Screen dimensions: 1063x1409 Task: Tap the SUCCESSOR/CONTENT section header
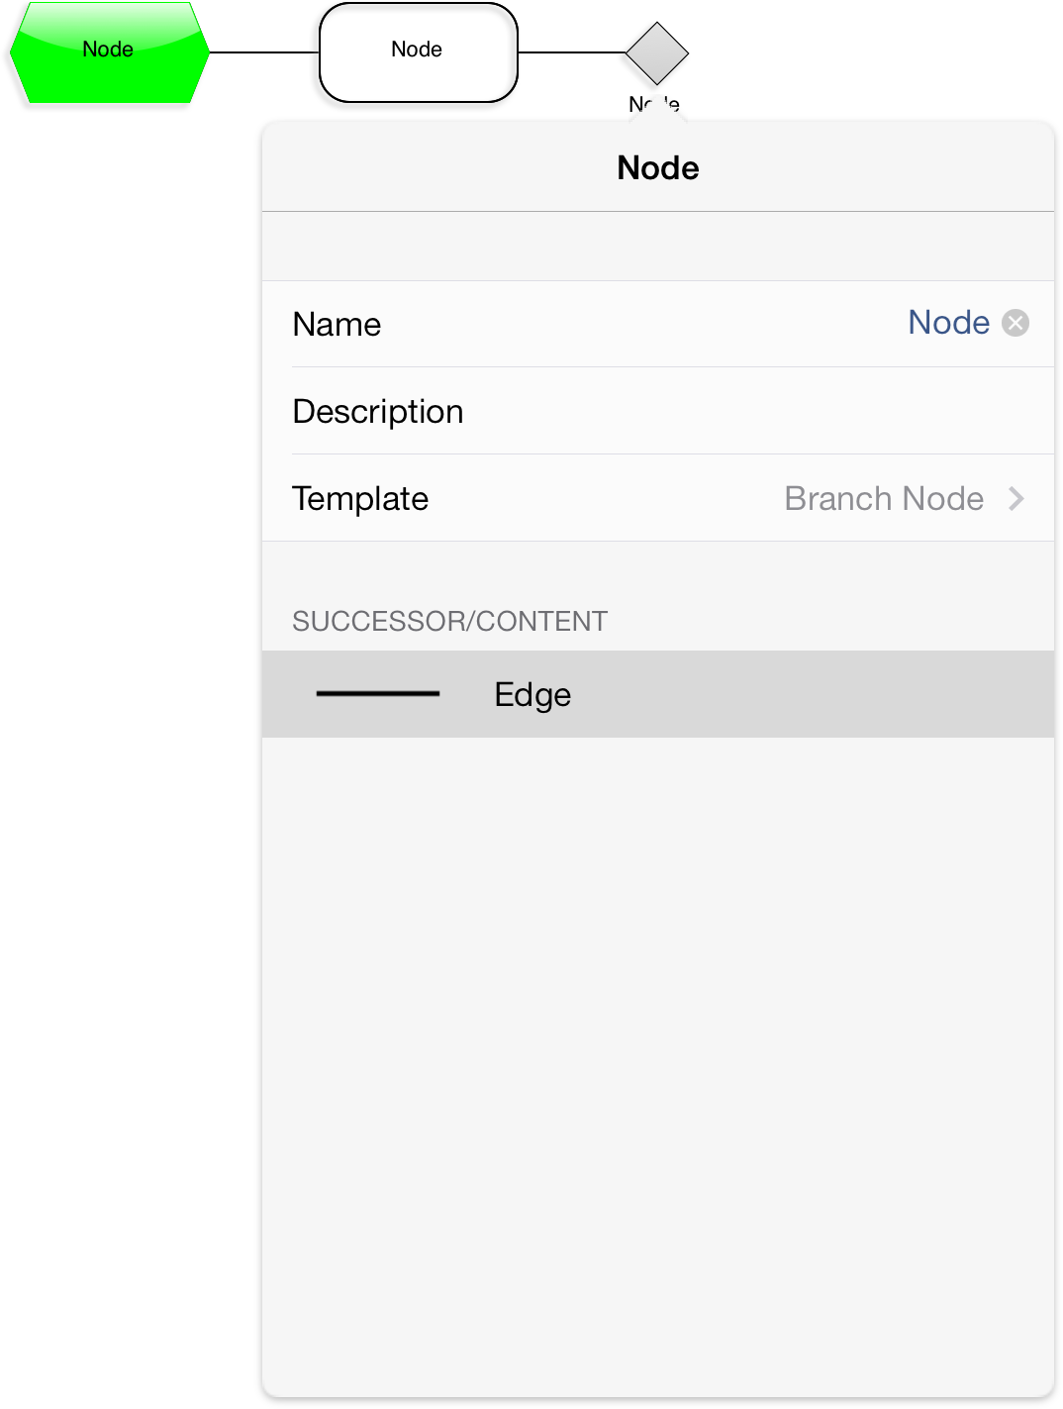[449, 621]
